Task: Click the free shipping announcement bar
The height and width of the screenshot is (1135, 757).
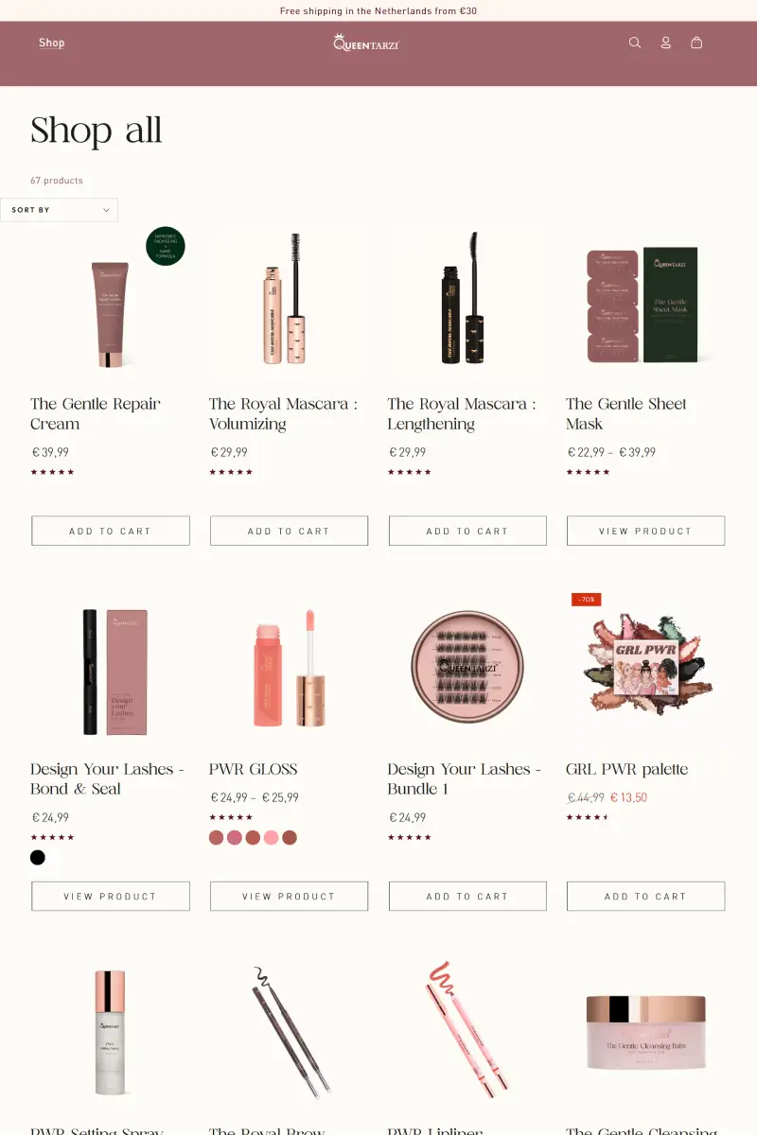Action: pos(378,10)
